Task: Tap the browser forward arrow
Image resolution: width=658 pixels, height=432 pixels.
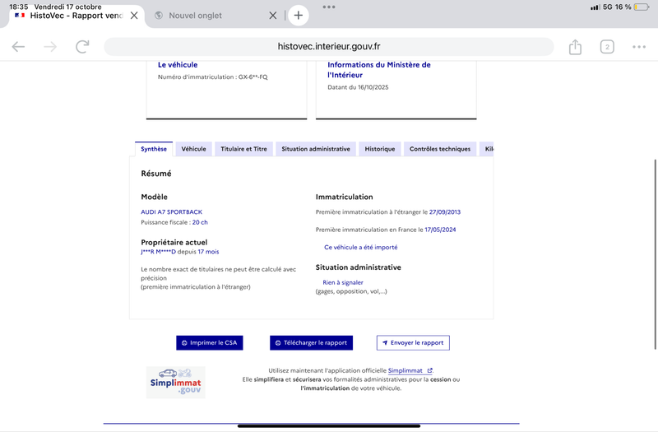Action: point(50,47)
